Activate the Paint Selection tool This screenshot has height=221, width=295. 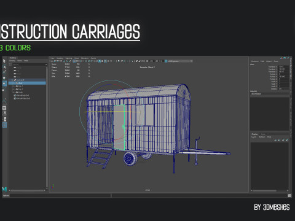point(4,72)
